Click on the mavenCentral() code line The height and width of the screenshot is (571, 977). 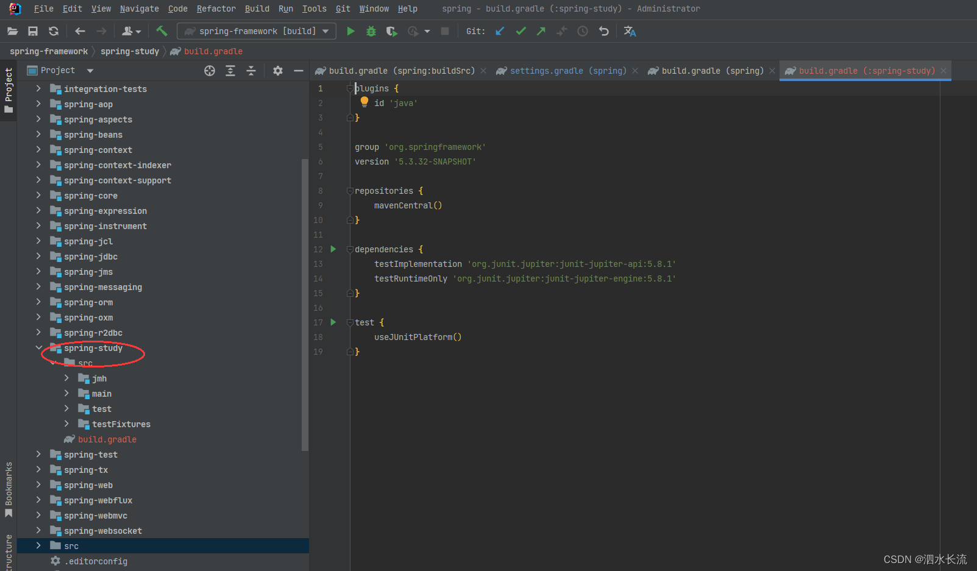pyautogui.click(x=408, y=205)
